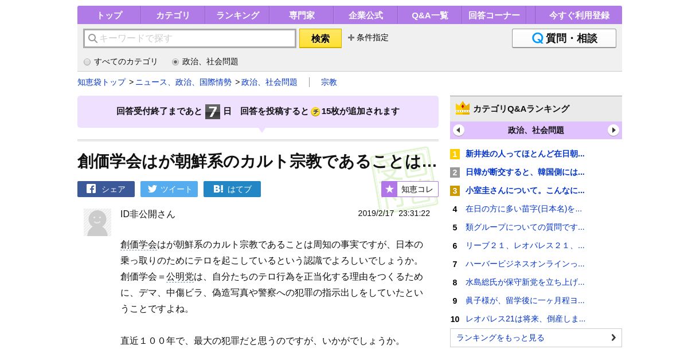Show next ranking category arrow
Screen dimensions: 688x361
[613, 130]
